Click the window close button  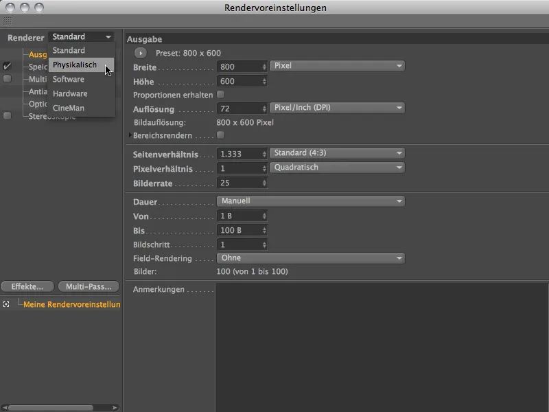[x=10, y=8]
